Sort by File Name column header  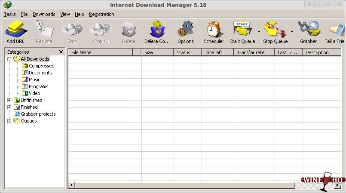[101, 52]
